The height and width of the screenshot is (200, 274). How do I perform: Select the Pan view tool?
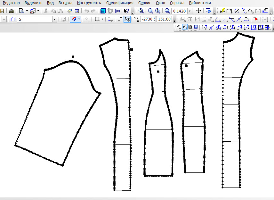198,11
